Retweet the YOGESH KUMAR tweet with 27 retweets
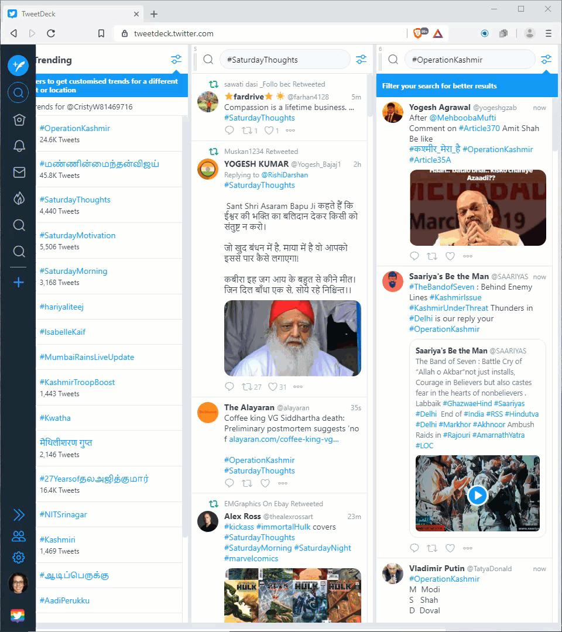This screenshot has height=632, width=562. point(246,387)
